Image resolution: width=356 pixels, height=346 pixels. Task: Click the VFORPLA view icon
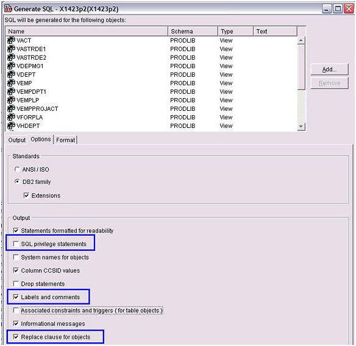(11, 118)
